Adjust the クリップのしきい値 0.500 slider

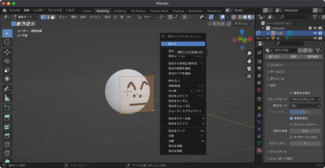pos(305,112)
